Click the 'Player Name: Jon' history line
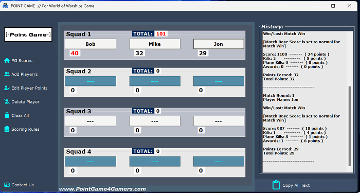Screen dimensions: 360x193 tap(281, 100)
